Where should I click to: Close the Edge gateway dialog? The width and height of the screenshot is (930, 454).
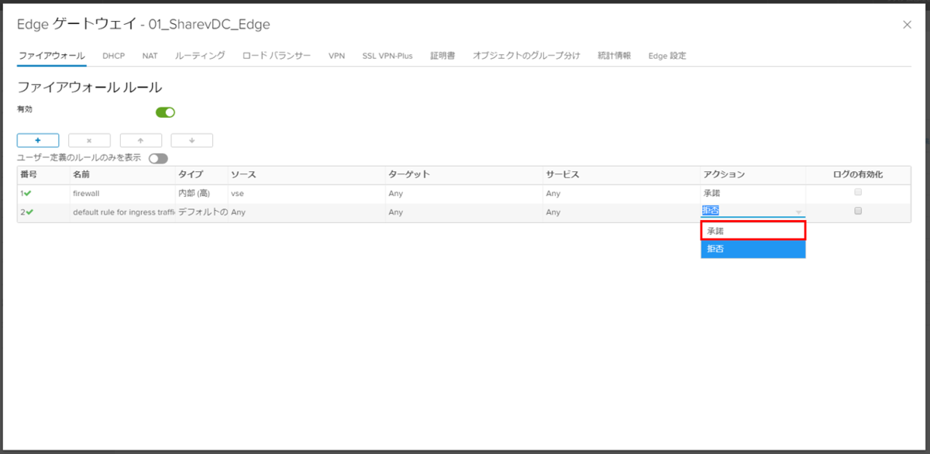coord(907,25)
